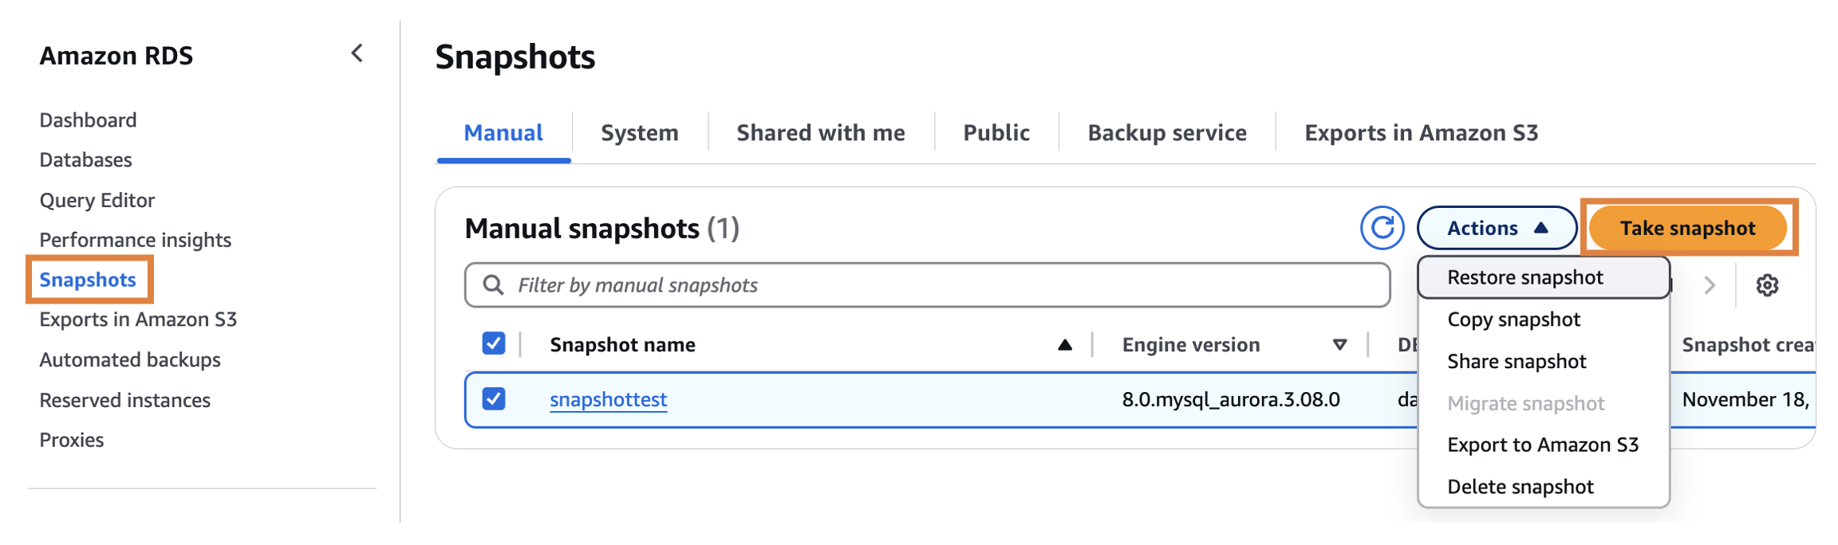The width and height of the screenshot is (1838, 545).
Task: Choose Restore snapshot from Actions menu
Action: point(1524,277)
